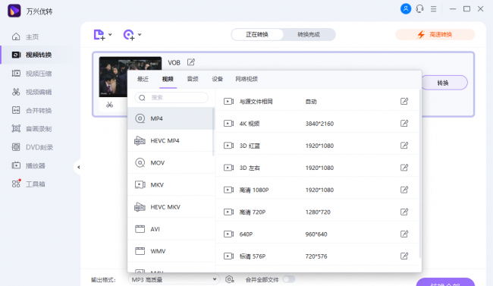The height and width of the screenshot is (286, 493).
Task: Open the user account icon
Action: 406,9
